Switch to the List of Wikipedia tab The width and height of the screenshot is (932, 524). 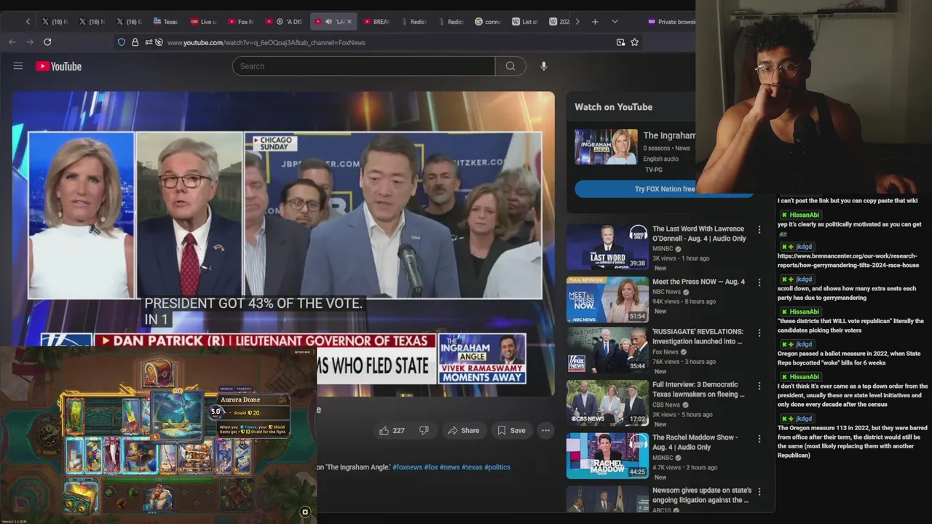point(525,22)
